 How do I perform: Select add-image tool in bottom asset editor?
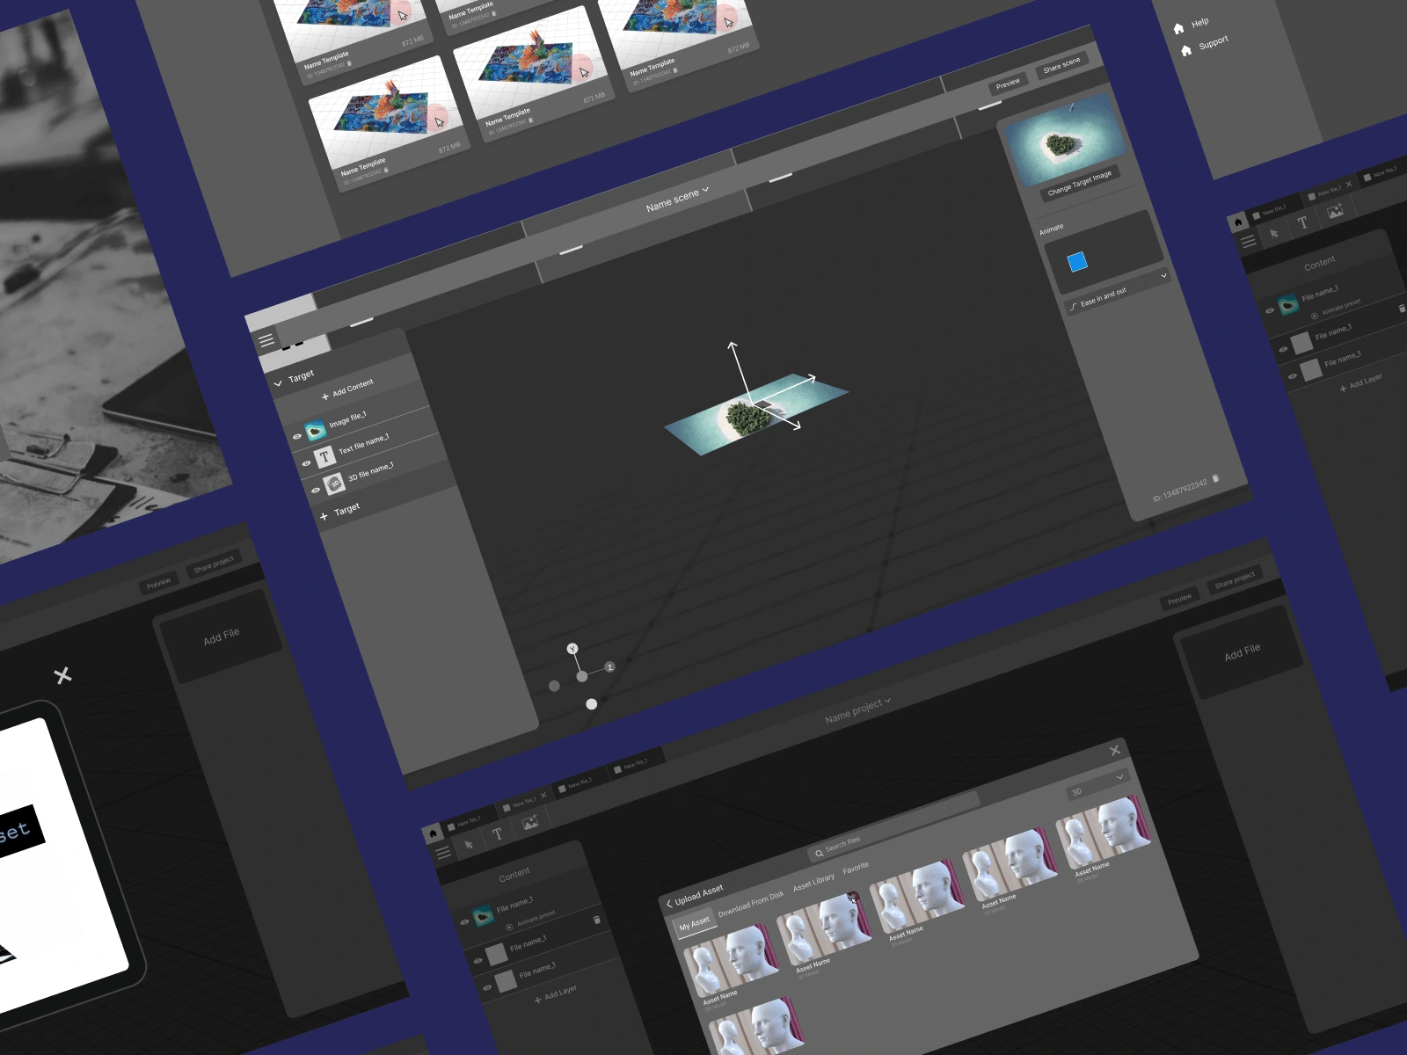point(529,823)
